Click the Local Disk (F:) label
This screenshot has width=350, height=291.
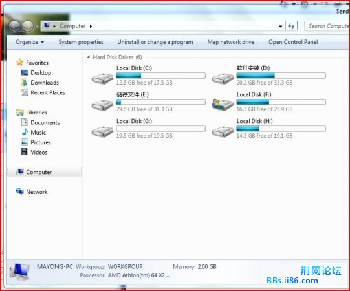tap(254, 94)
